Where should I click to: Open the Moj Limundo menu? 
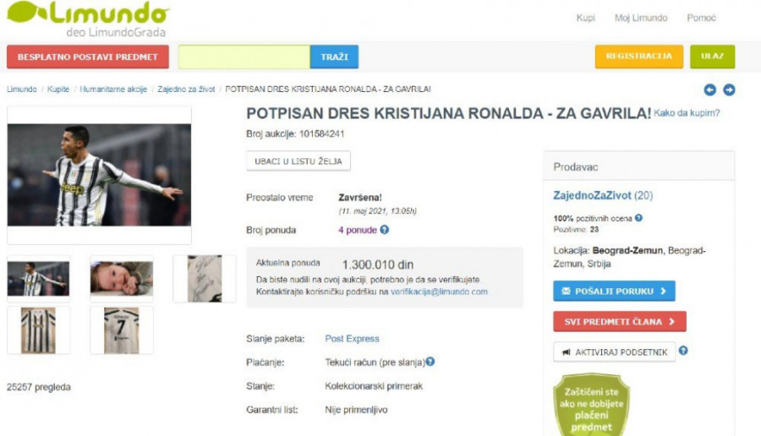[x=640, y=18]
